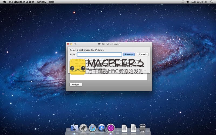
Task: Open the Trash in the dock
Action: coord(143,128)
